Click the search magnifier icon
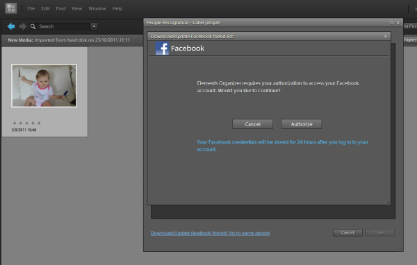The image size is (417, 265). click(33, 26)
